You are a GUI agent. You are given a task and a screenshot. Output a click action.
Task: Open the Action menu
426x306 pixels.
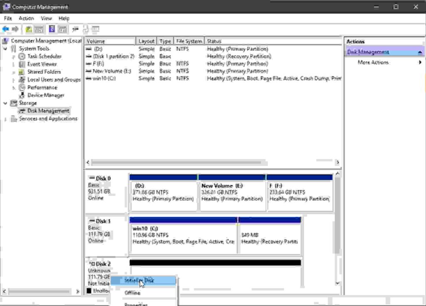[x=26, y=18]
